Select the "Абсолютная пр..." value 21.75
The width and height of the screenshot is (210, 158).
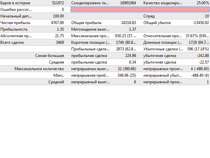tap(59, 36)
